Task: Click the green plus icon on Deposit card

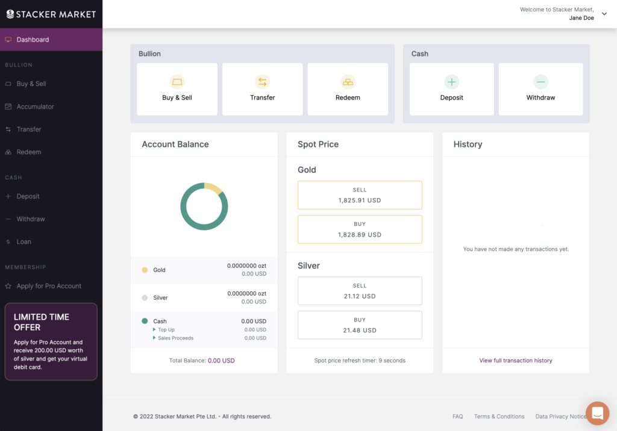Action: [x=452, y=82]
